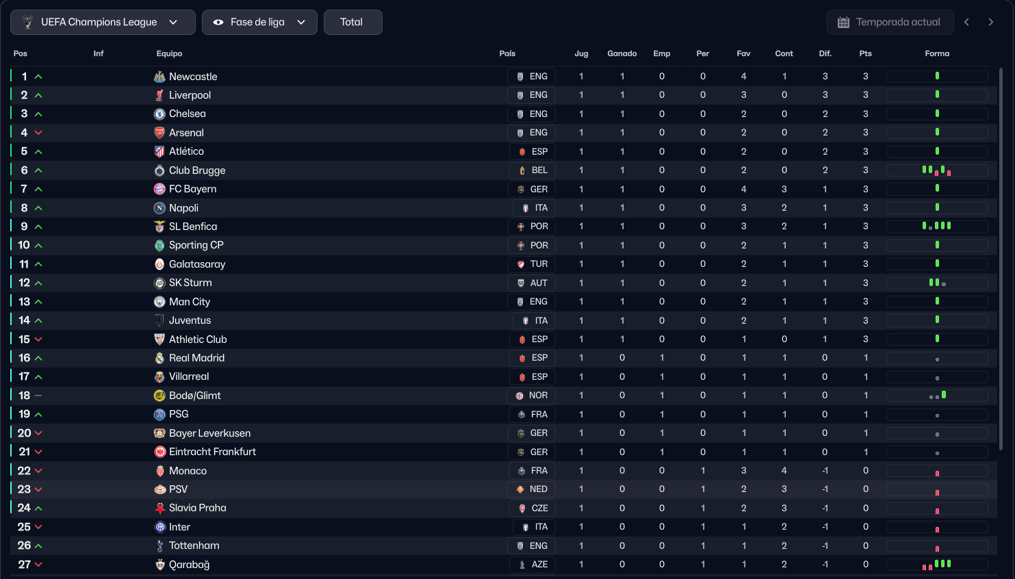Open the Temporada actual season picker
This screenshot has width=1015, height=579.
coord(889,22)
